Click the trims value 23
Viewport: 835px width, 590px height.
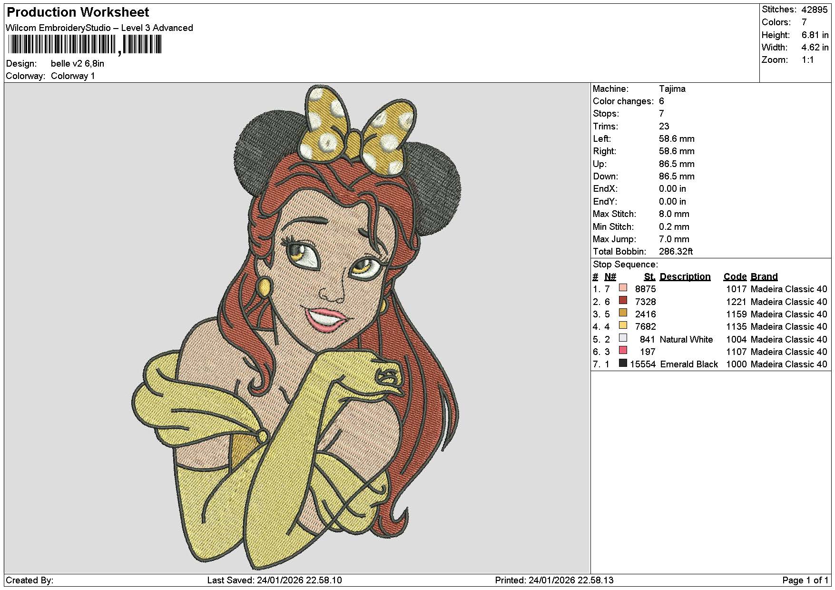point(664,126)
